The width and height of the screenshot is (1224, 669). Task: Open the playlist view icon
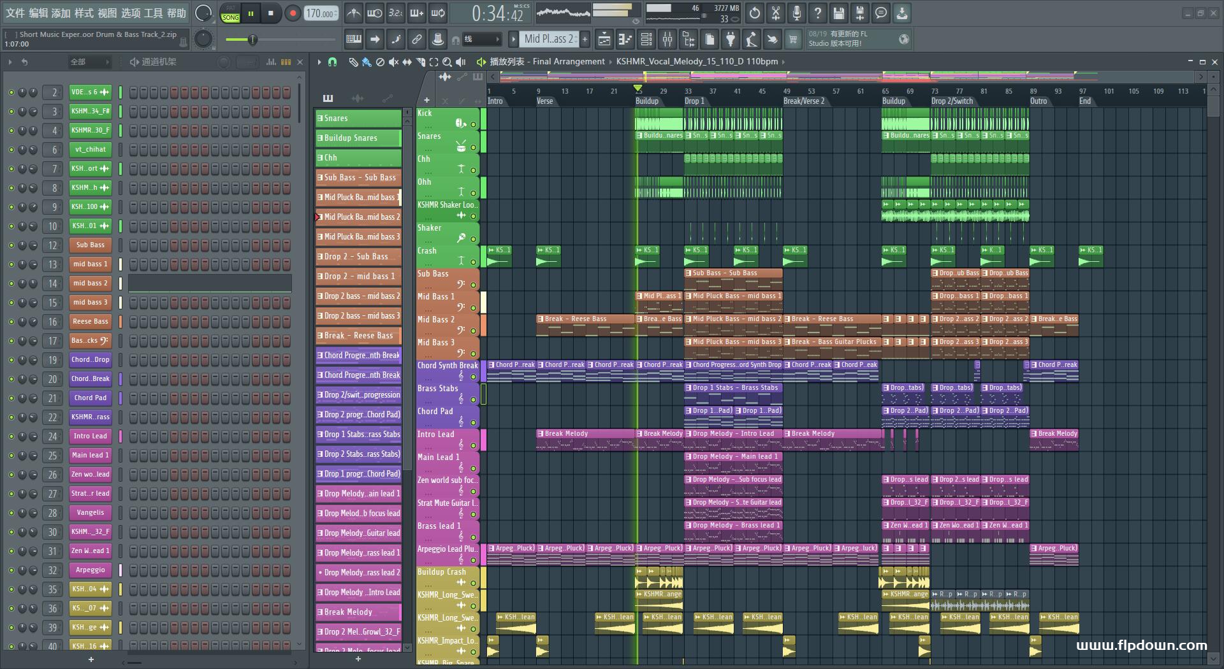pyautogui.click(x=604, y=40)
